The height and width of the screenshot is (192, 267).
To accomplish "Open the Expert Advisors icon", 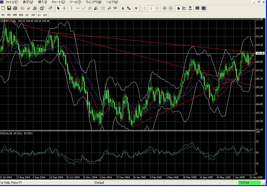I will pyautogui.click(x=190, y=8).
